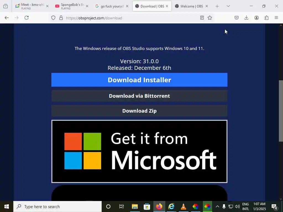Close the Welcome | OBS tab
283x212 pixels.
point(207,6)
